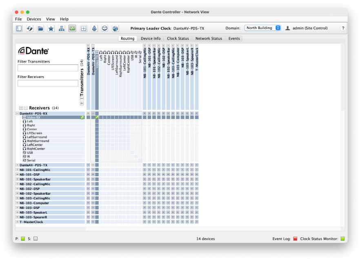
Task: Click the green Clock Status Monitor indicator
Action: [343, 239]
